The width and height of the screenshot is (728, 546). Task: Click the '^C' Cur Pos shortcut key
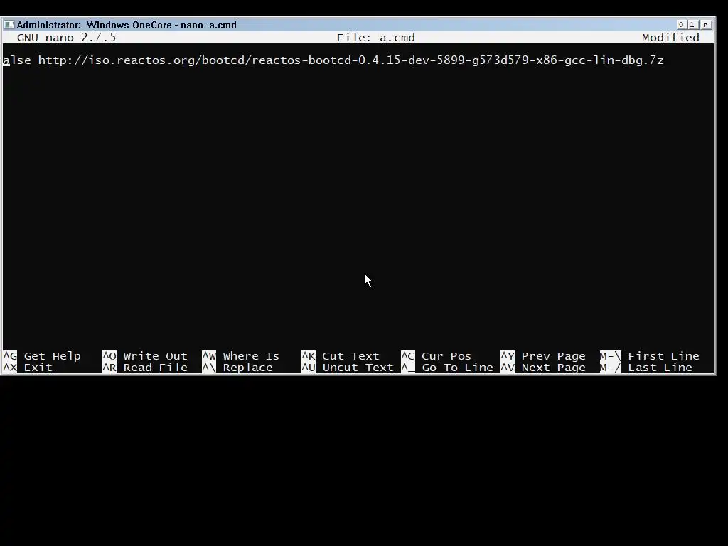coord(407,356)
